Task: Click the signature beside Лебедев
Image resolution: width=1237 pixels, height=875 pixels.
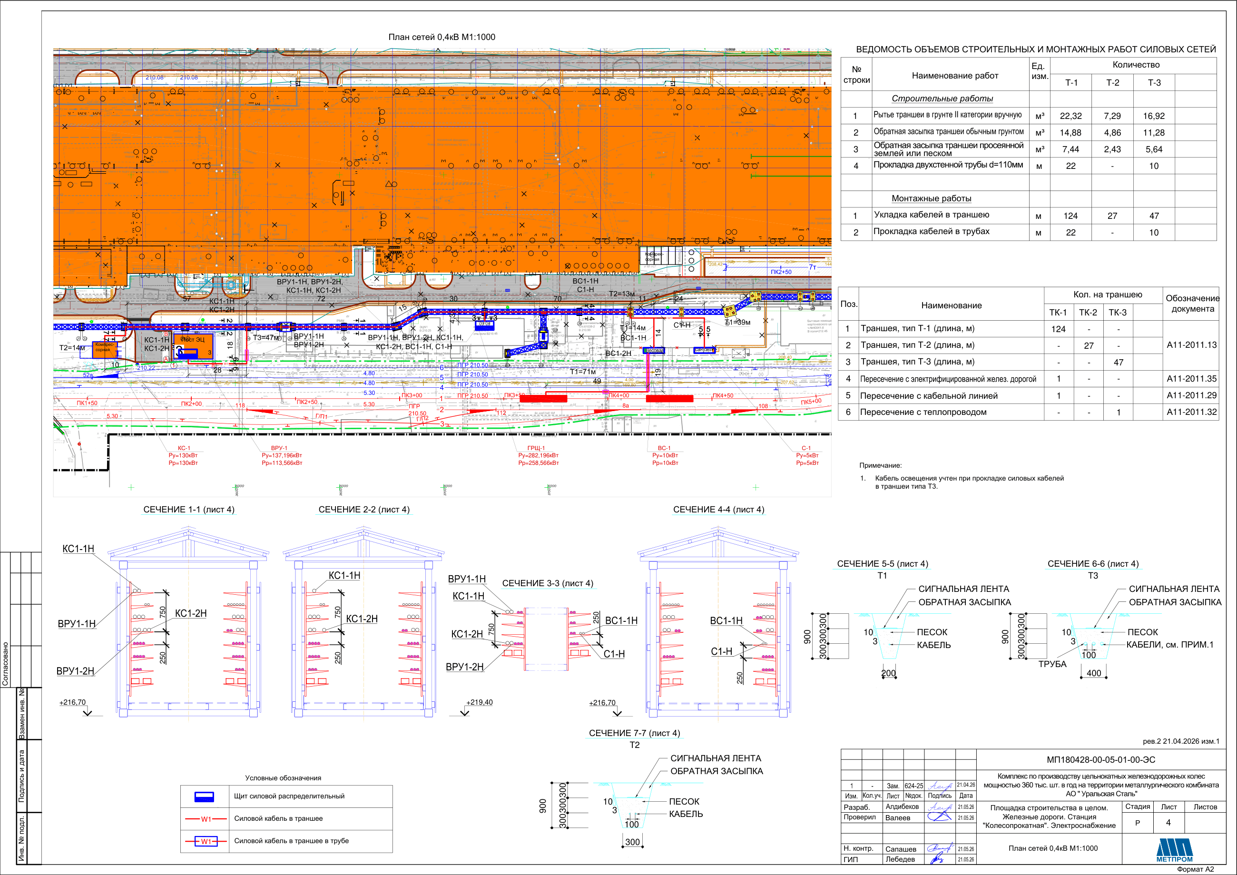Action: coord(938,859)
